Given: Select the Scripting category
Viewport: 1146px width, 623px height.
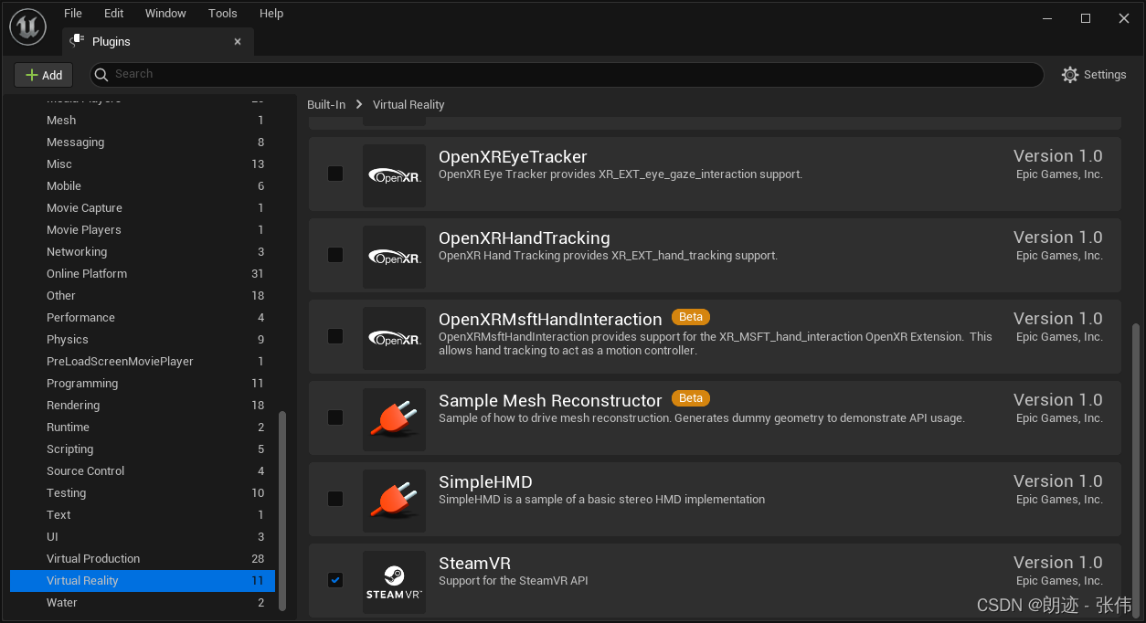Looking at the screenshot, I should (143, 449).
